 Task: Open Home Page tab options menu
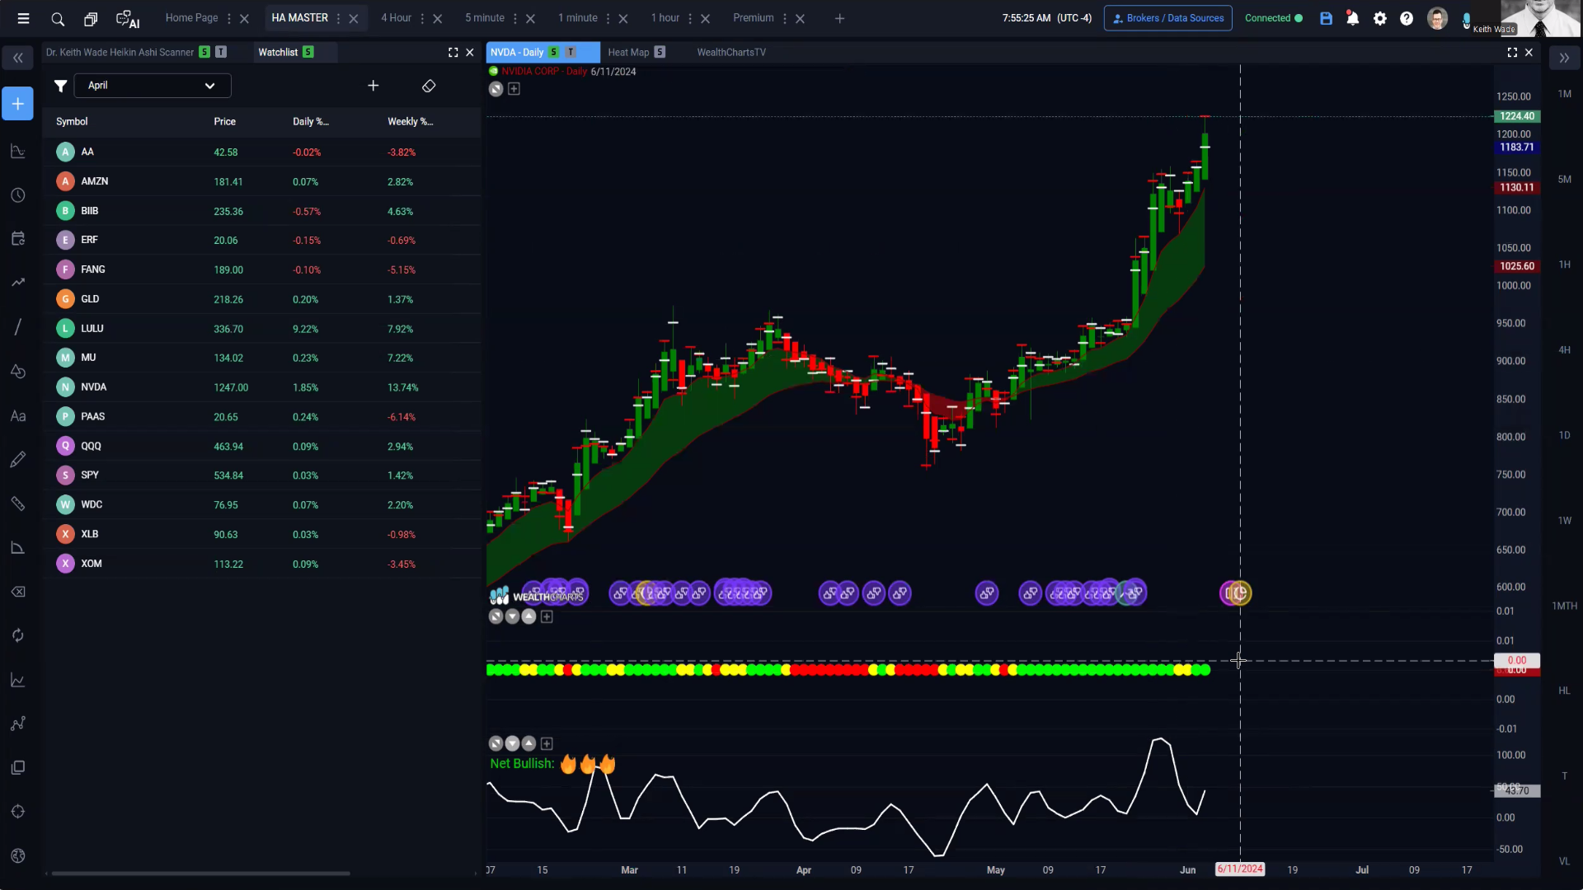(x=228, y=18)
